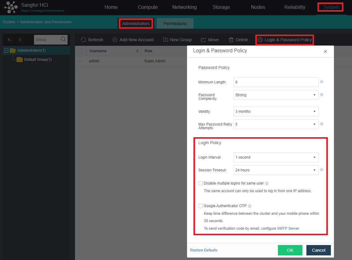The width and height of the screenshot is (352, 260).
Task: Enable Disable multiple logins for same user
Action: (x=200, y=183)
